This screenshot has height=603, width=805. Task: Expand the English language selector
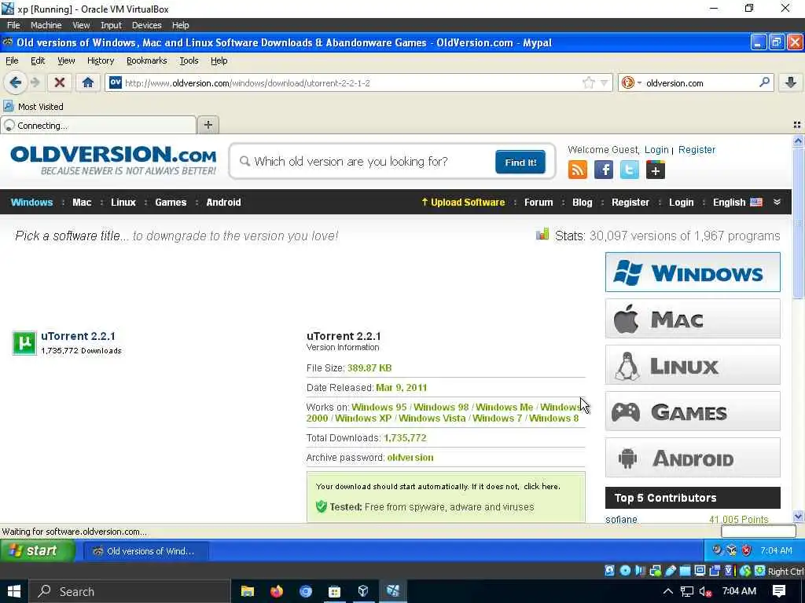tap(737, 202)
